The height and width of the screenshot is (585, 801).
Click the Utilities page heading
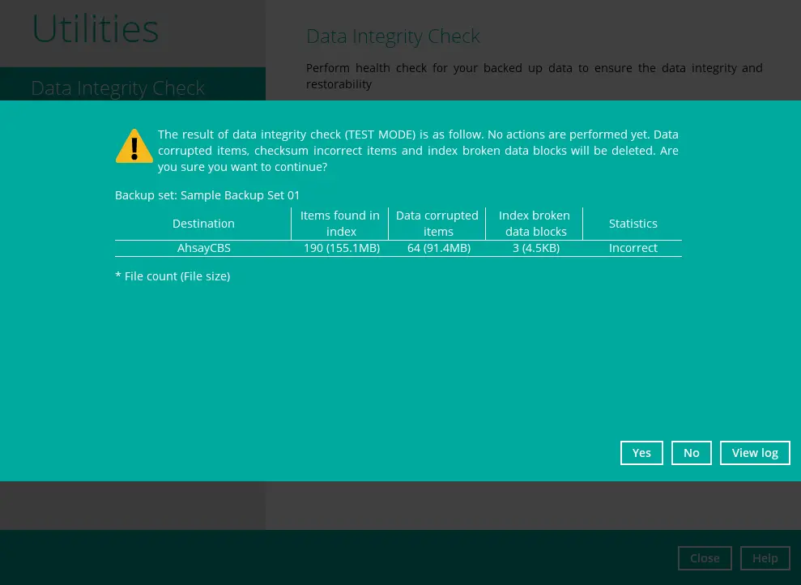click(x=95, y=28)
